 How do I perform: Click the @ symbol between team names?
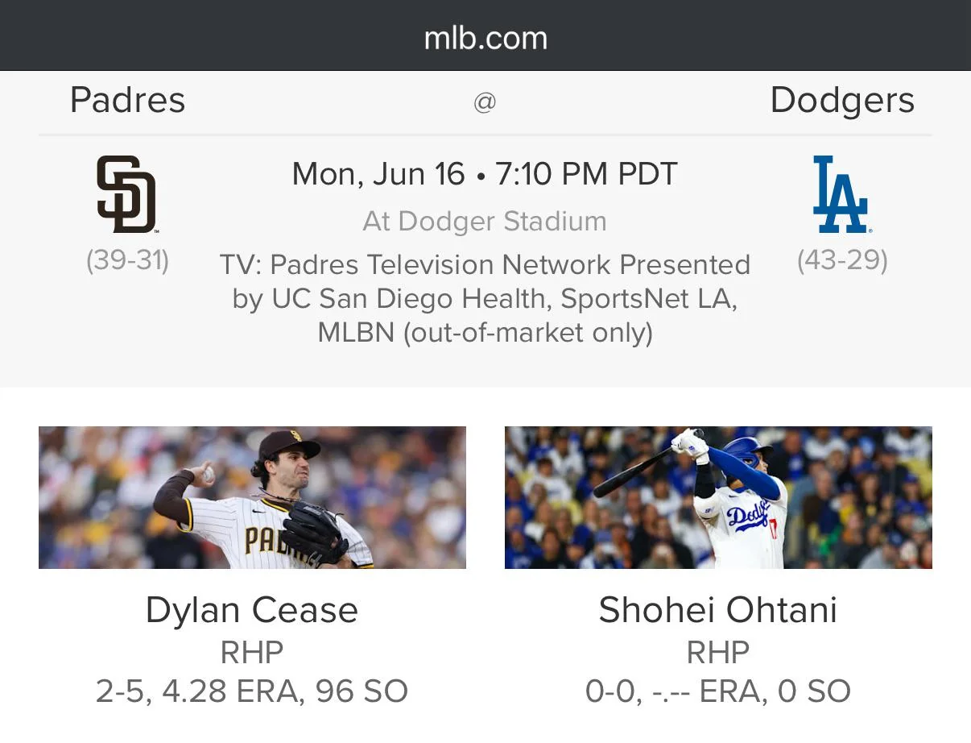click(485, 102)
